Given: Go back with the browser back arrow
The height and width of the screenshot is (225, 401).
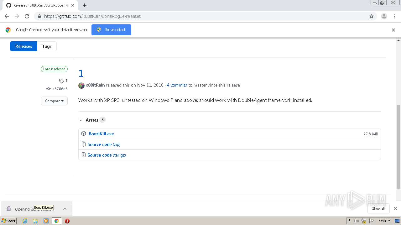Looking at the screenshot, I should click(7, 16).
